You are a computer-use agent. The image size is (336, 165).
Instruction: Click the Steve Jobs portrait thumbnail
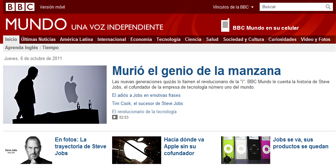pos(28,150)
